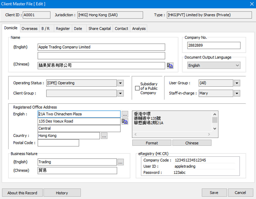Click into the Postal Code input field
Viewport: 256px width, 199px height.
[58, 143]
